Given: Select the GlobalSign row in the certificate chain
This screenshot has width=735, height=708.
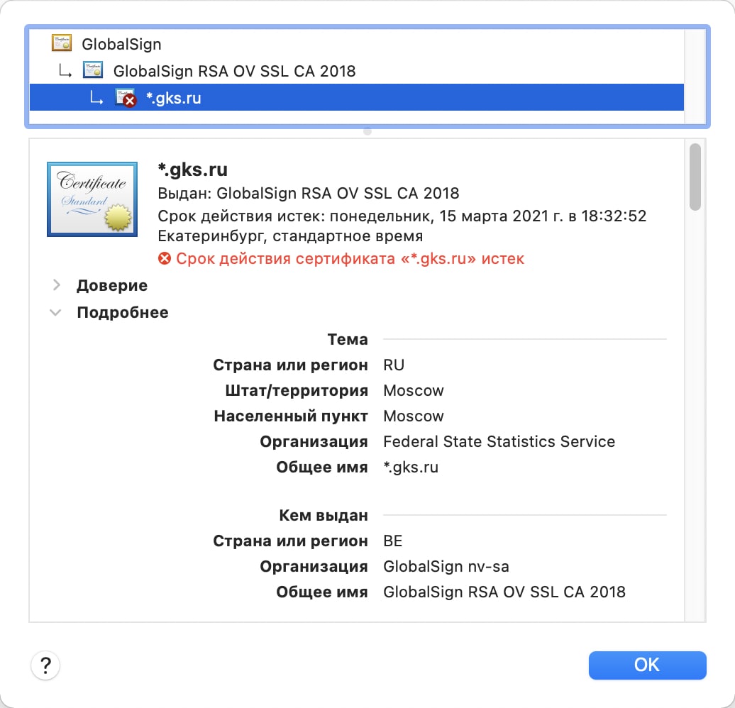Looking at the screenshot, I should coord(356,43).
